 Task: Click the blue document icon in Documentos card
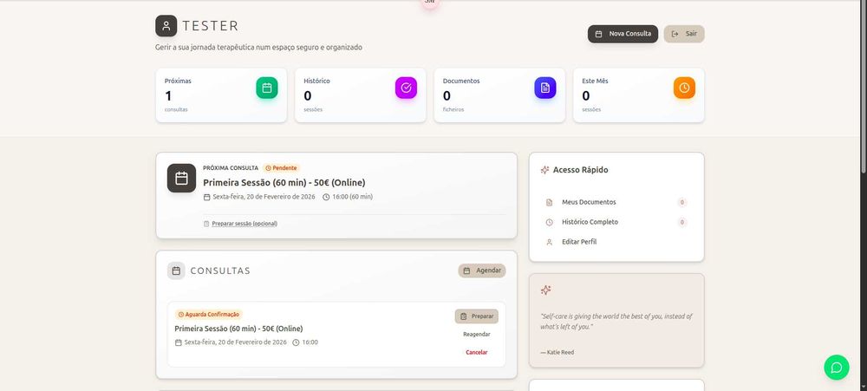click(x=545, y=88)
